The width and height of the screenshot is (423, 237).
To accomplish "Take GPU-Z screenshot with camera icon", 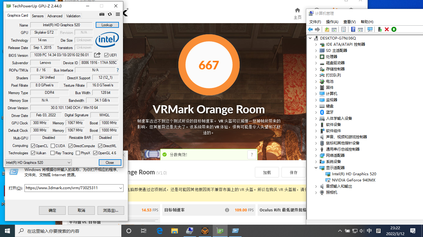I will [x=102, y=14].
